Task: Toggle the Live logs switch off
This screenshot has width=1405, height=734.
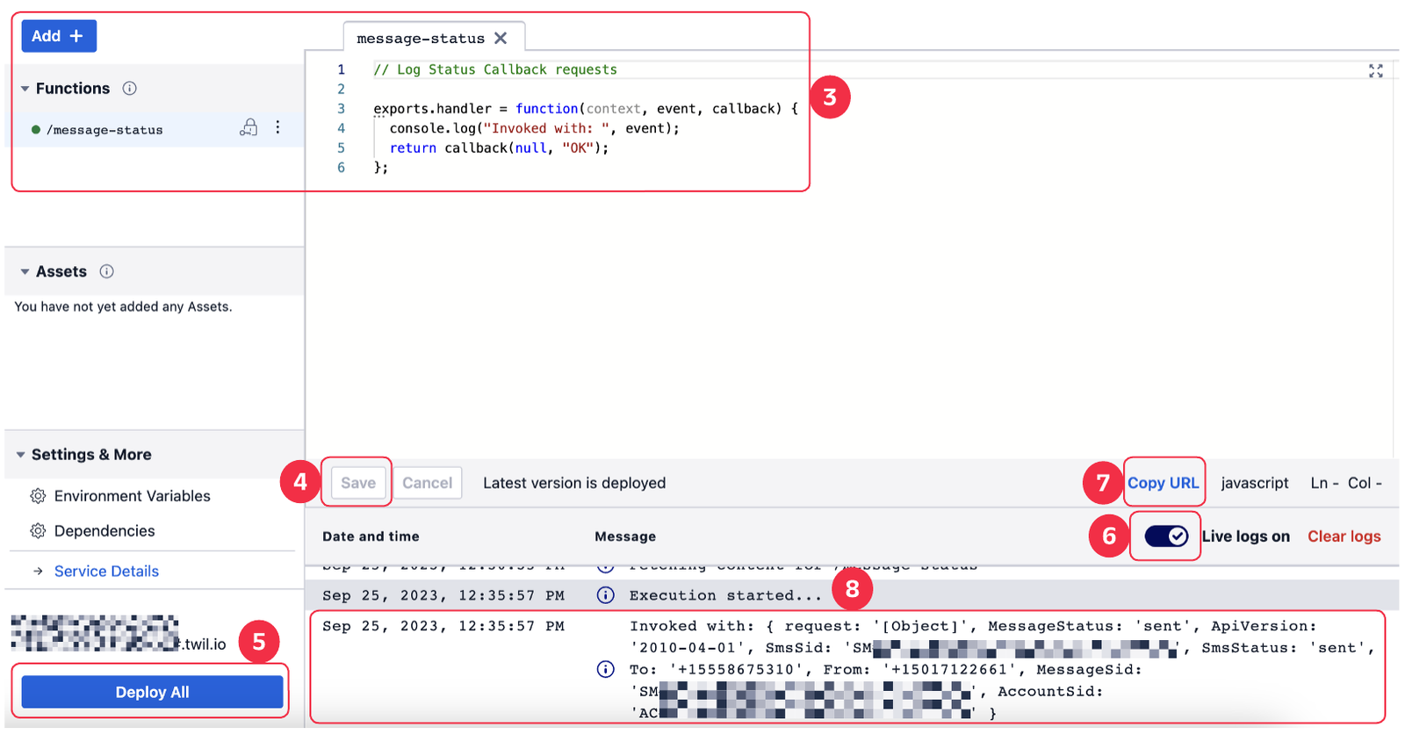Action: (x=1165, y=536)
